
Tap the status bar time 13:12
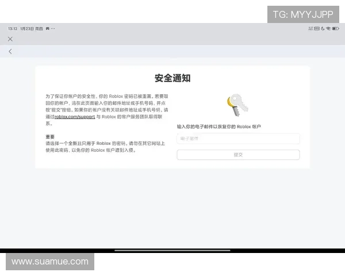point(13,29)
